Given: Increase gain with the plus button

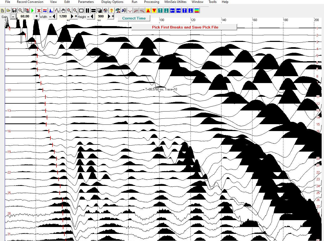Looking at the screenshot, I should click(x=36, y=16).
